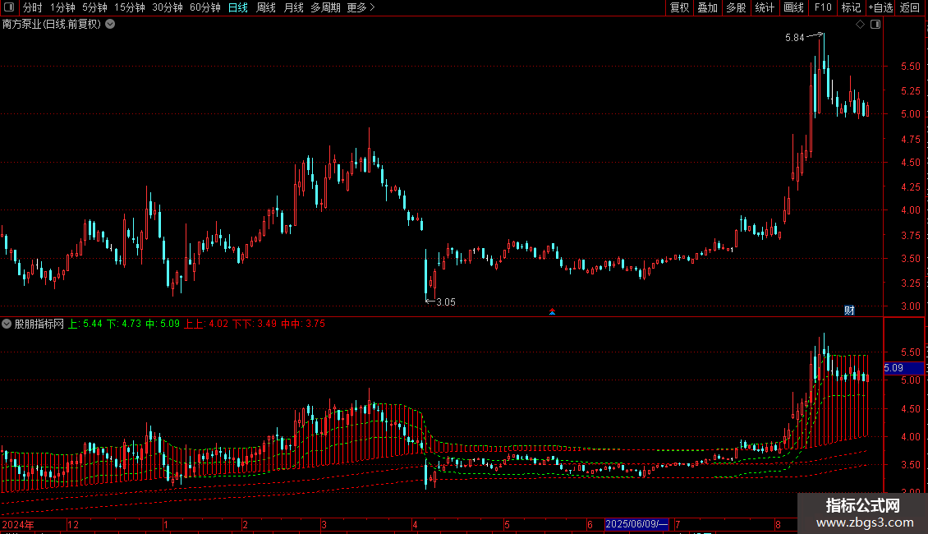This screenshot has height=534, width=928.
Task: Click the 返回 back button
Action: point(910,7)
